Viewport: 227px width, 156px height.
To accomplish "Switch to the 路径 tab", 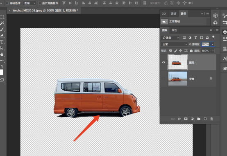I will click(183, 14).
